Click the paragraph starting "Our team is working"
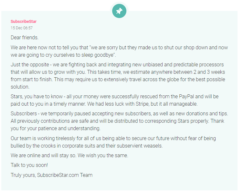The image size is (243, 192). pyautogui.click(x=113, y=142)
